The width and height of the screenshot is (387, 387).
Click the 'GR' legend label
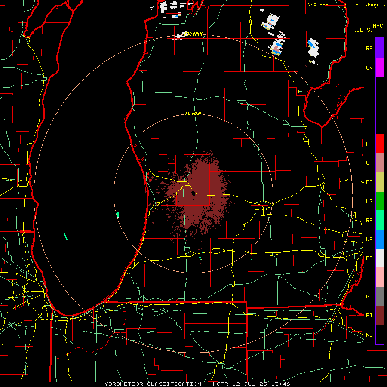click(369, 163)
